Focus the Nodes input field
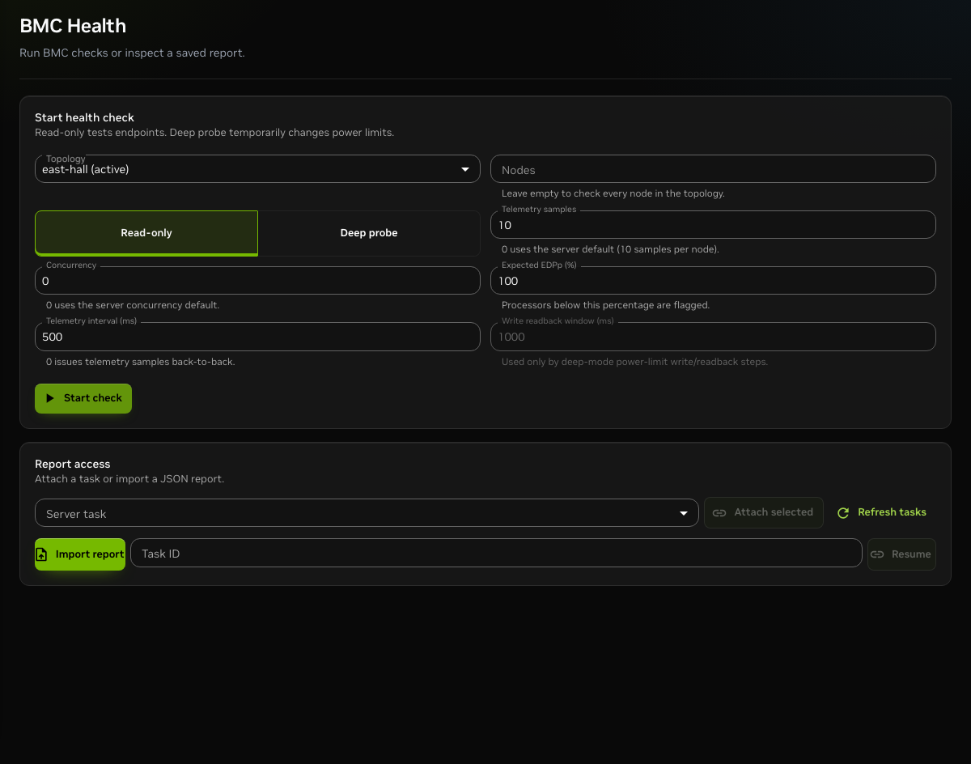 click(x=713, y=169)
